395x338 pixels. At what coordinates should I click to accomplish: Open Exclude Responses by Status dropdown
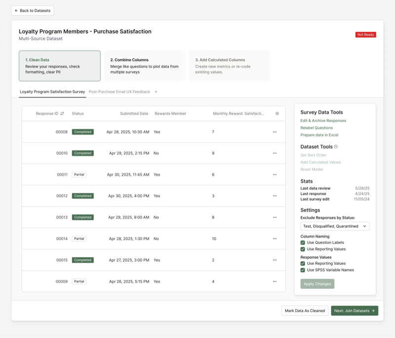pyautogui.click(x=335, y=226)
